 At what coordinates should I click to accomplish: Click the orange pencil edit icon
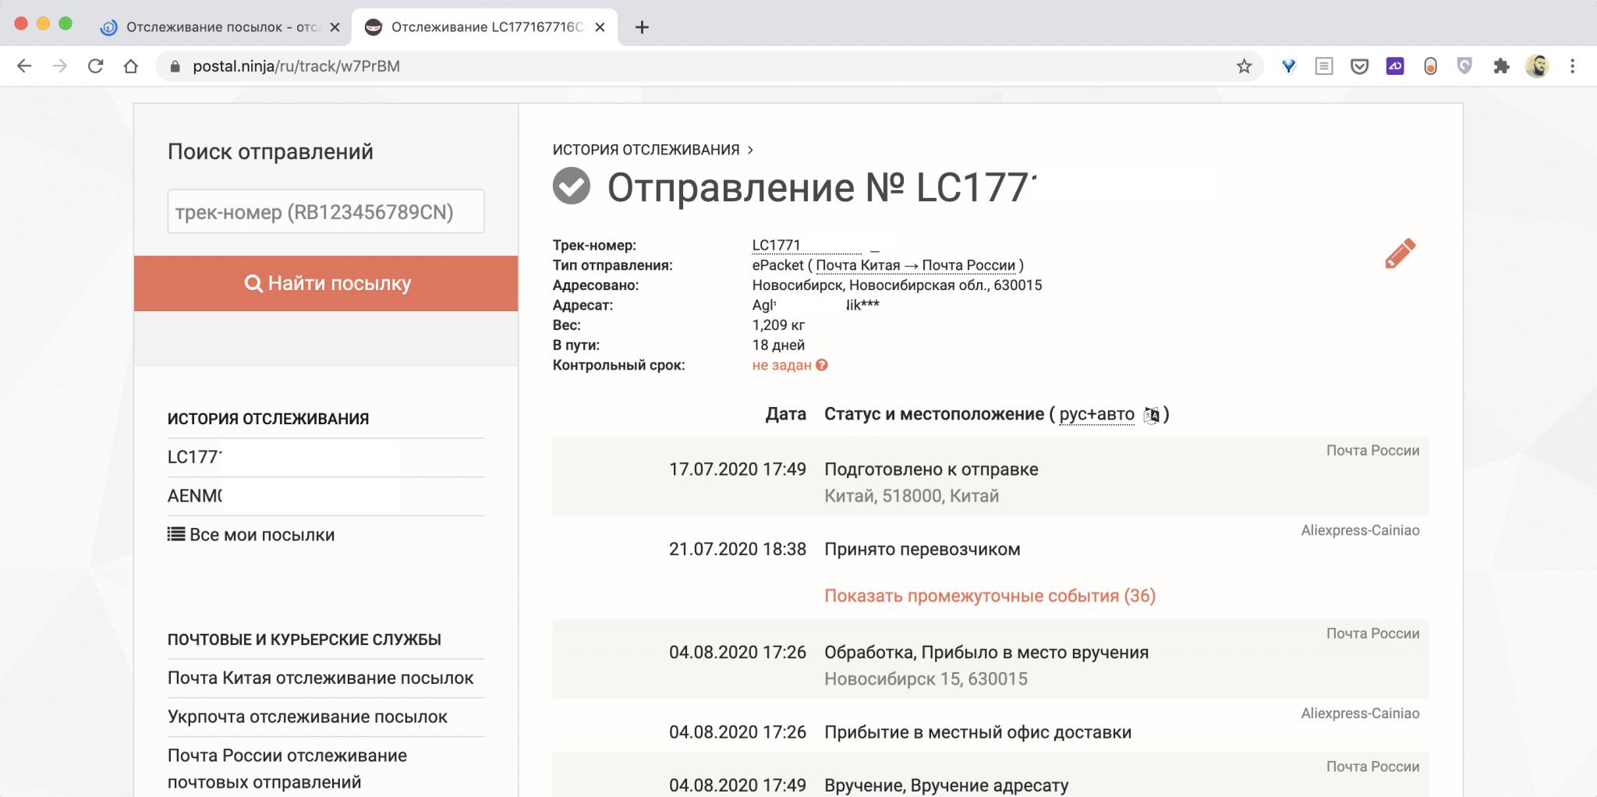1400,253
